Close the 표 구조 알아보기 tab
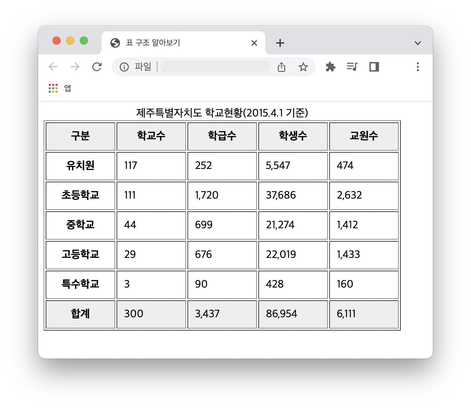Screen dimensions: 471x409 pyautogui.click(x=254, y=43)
